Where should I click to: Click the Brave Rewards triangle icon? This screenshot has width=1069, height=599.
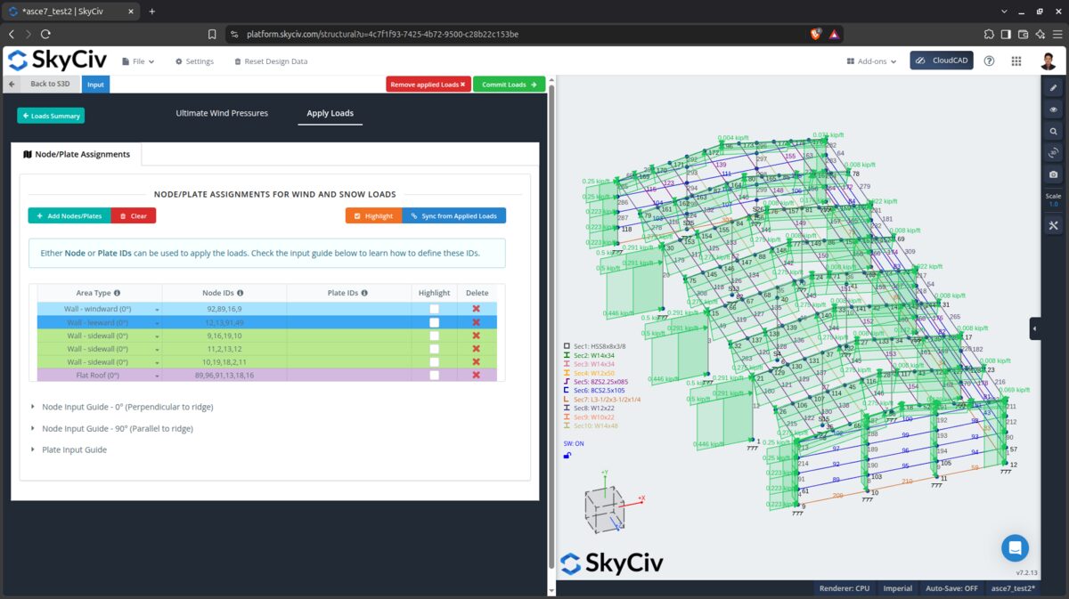tap(833, 34)
